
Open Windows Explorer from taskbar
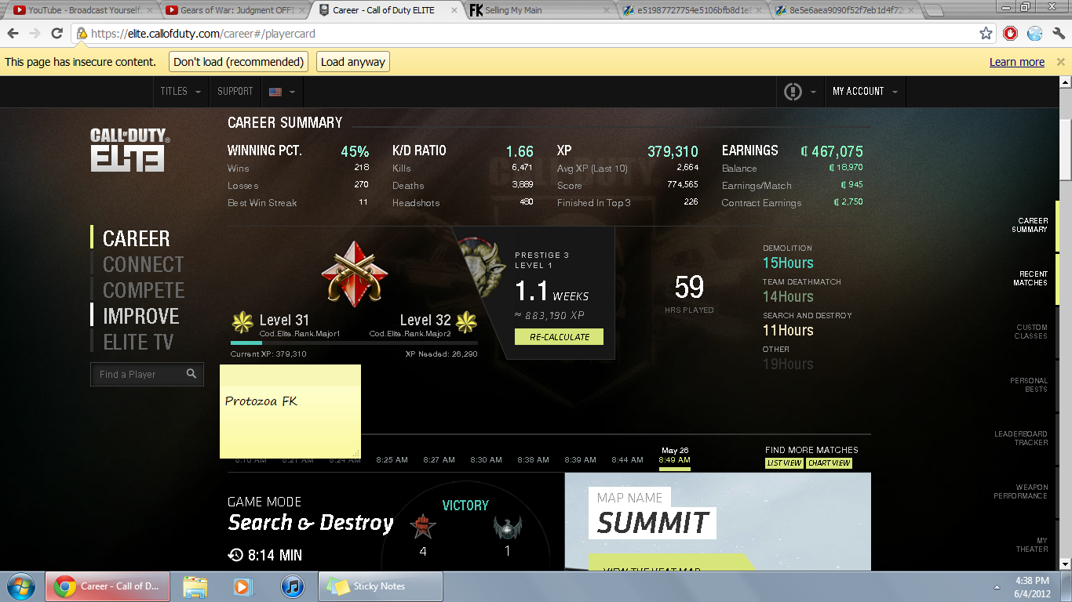[x=195, y=586]
